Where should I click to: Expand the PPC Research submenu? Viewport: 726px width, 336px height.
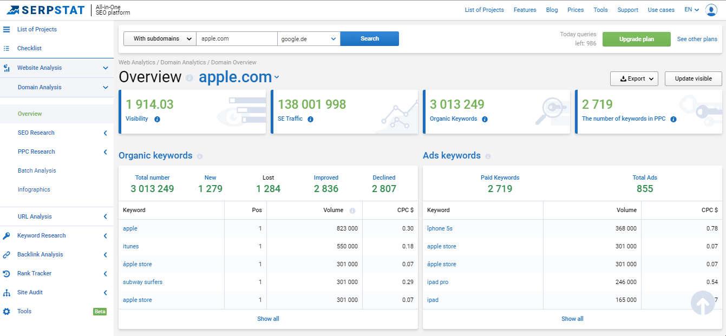click(x=106, y=152)
